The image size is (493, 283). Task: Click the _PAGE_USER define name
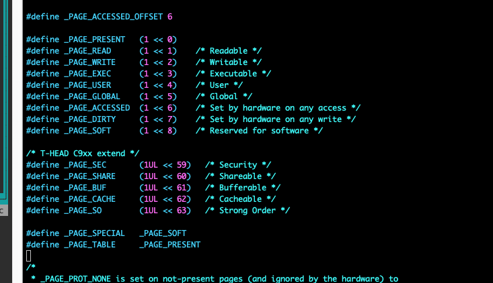point(92,85)
